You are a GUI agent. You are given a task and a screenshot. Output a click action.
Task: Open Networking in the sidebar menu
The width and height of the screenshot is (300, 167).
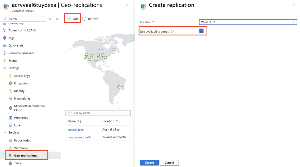tap(22, 98)
